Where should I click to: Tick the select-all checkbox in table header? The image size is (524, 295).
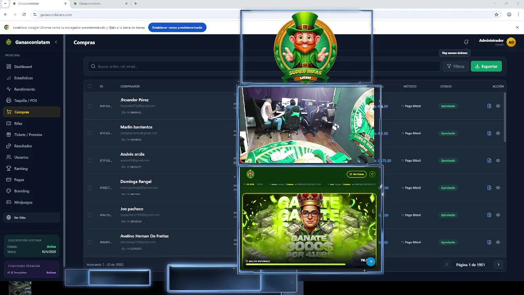90,86
